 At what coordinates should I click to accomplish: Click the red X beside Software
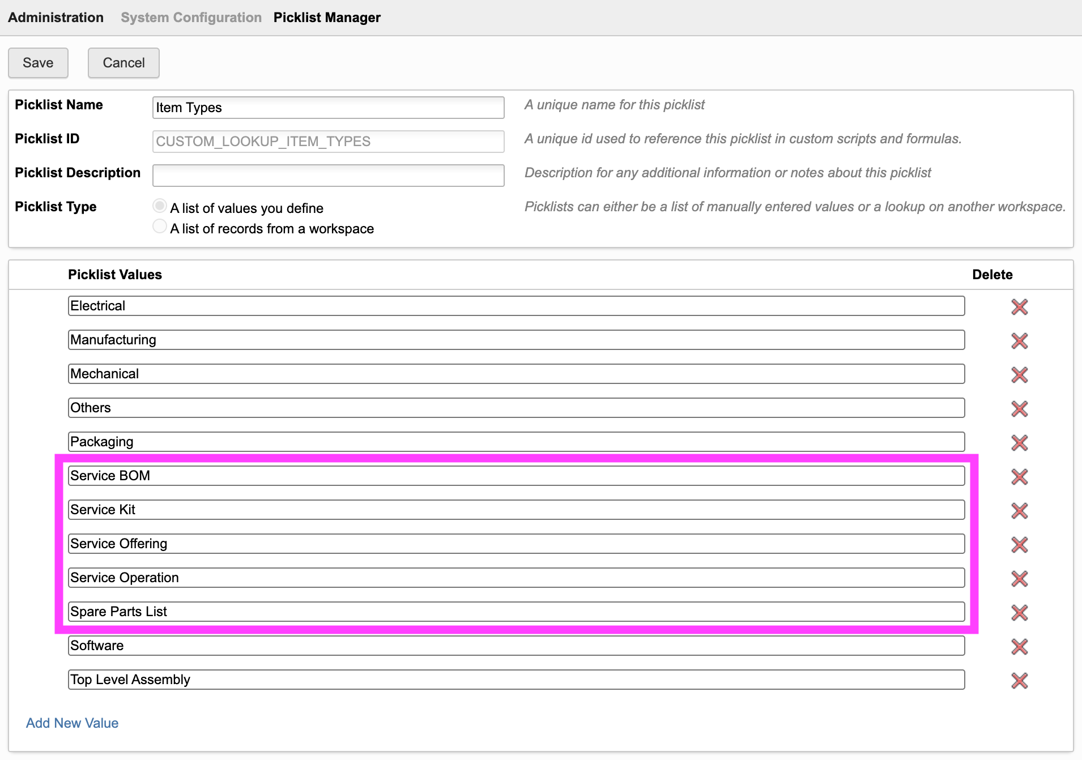pos(1019,646)
